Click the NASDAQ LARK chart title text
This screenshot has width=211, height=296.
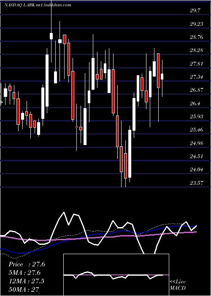point(38,5)
